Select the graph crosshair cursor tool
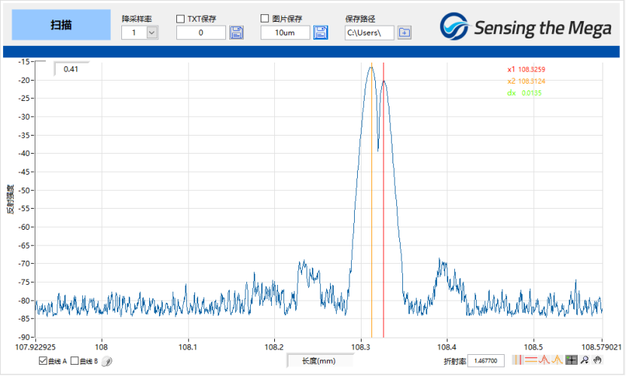 coord(571,360)
